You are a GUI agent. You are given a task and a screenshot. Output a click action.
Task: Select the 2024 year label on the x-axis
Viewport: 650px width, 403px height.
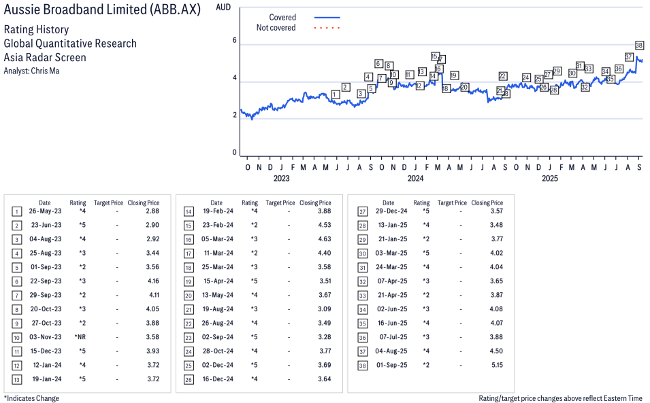point(415,178)
